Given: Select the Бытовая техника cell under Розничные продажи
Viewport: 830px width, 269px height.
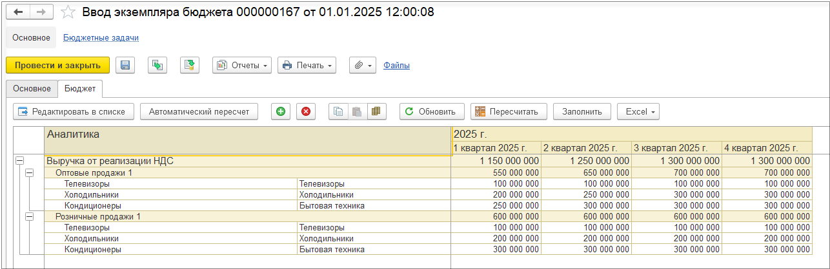Looking at the screenshot, I should point(374,250).
